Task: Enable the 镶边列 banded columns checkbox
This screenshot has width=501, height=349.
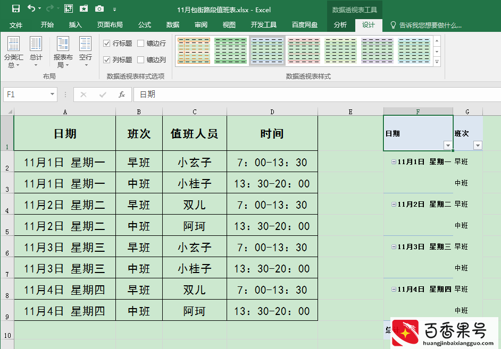Action: point(140,59)
